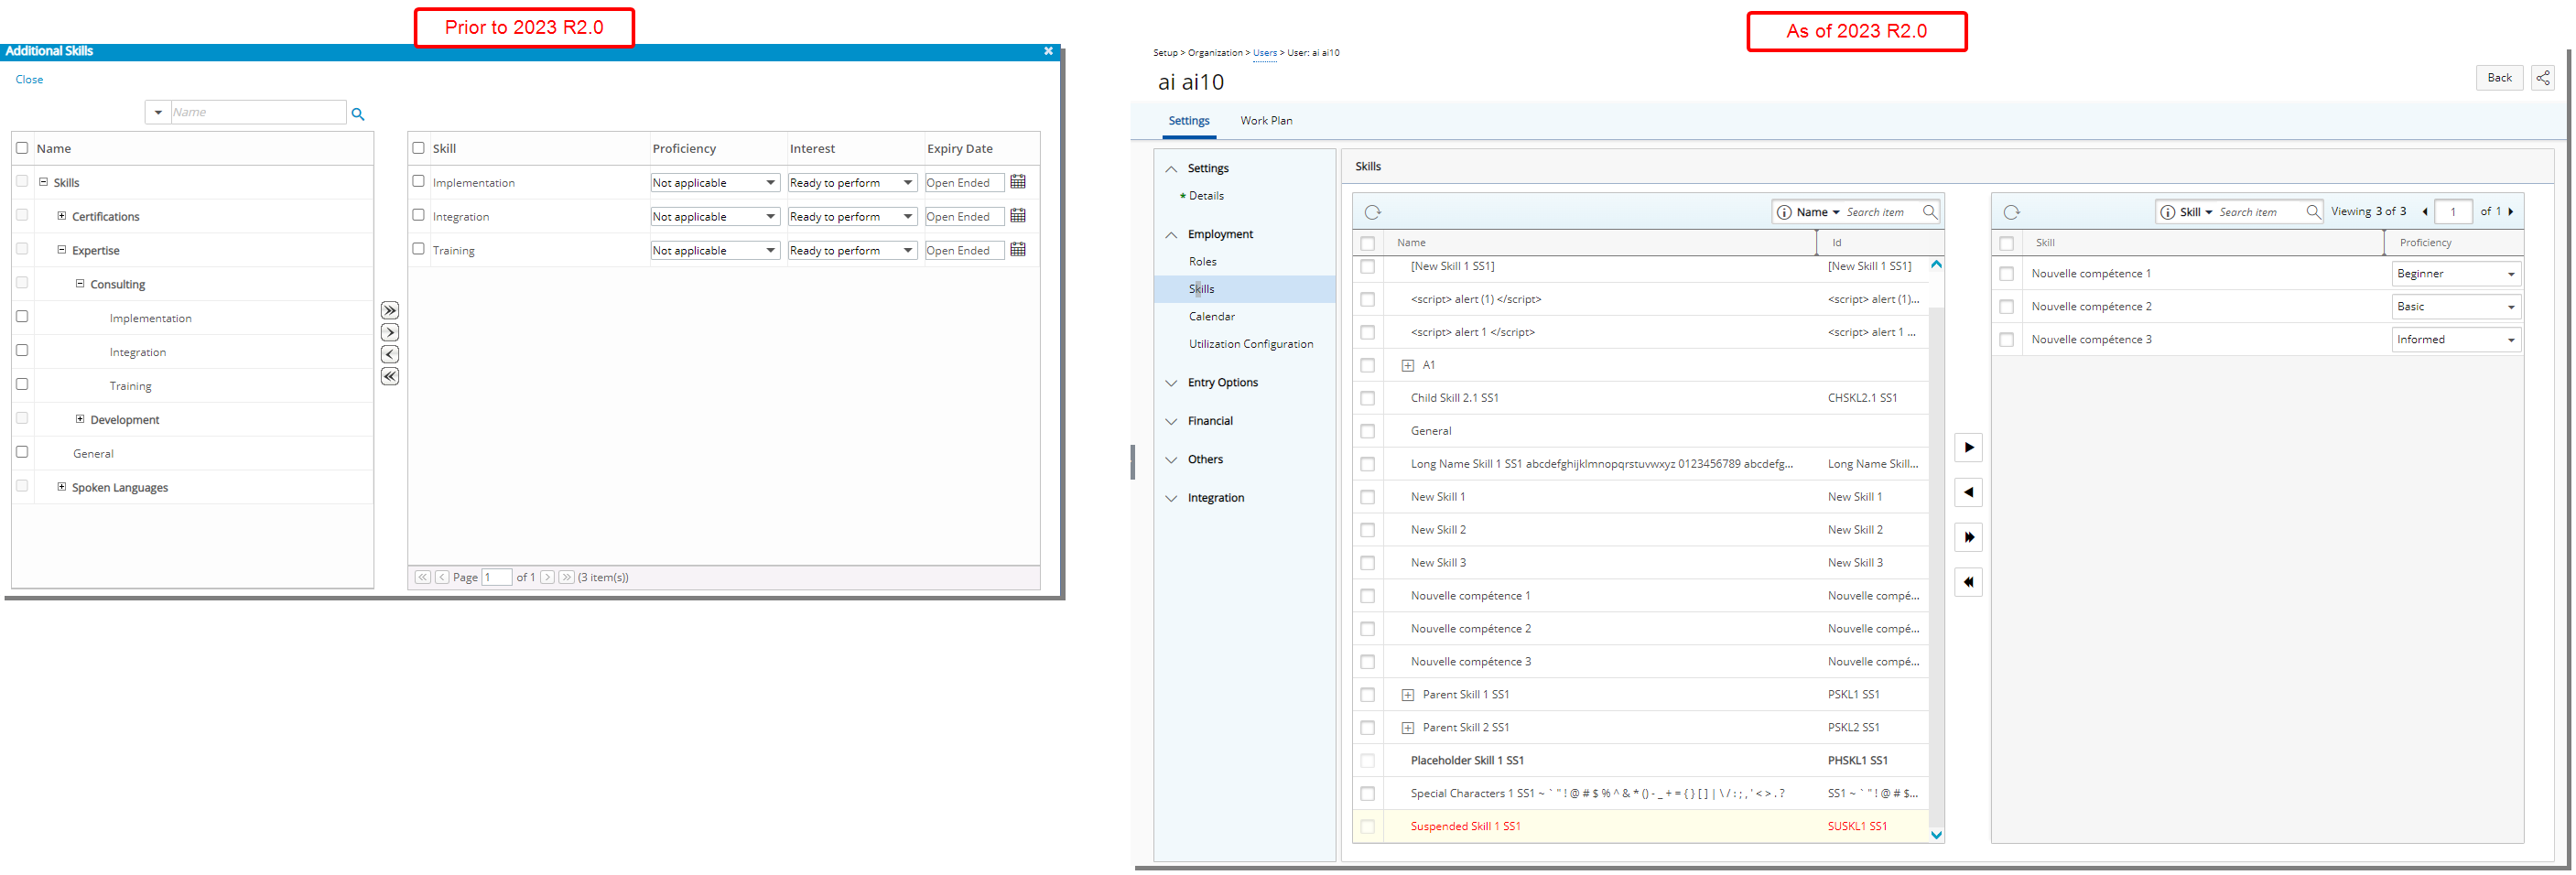Open calendar picker for Training expiry date

[x=1018, y=250]
